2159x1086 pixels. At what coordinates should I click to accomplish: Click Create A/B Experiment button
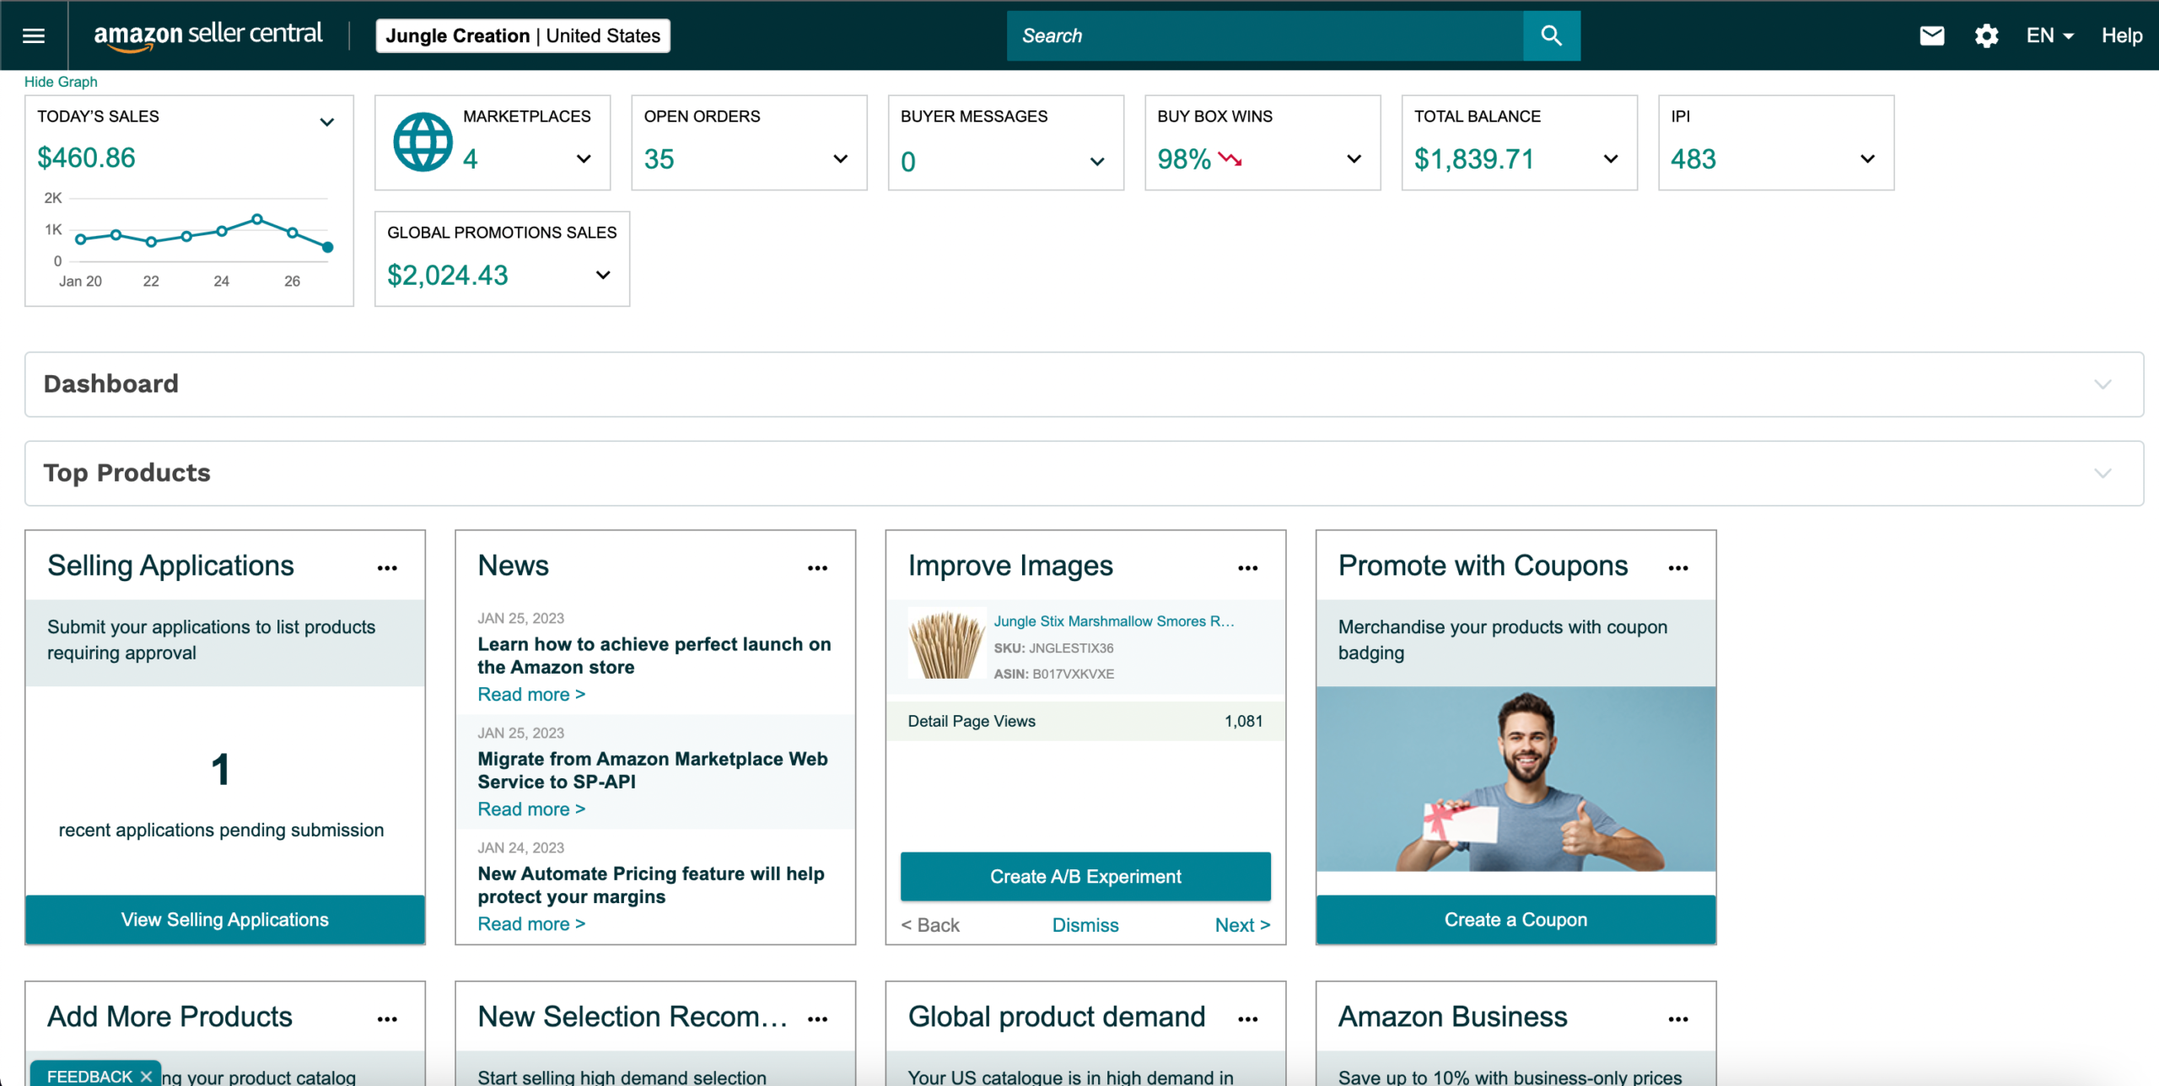click(x=1085, y=876)
